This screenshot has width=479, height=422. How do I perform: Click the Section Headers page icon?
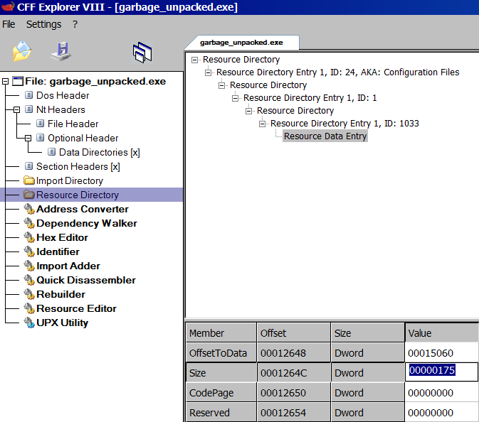coord(28,166)
